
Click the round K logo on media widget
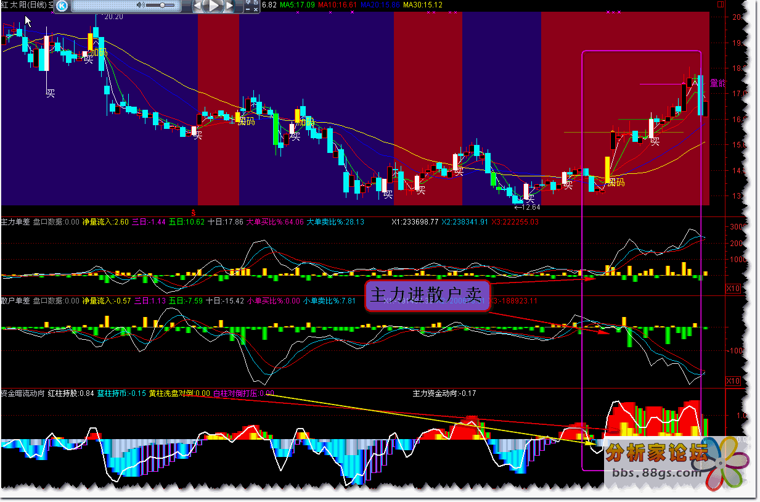tap(62, 6)
